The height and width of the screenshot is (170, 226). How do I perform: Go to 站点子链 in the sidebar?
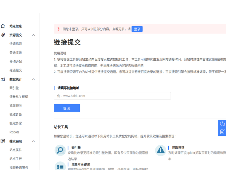coord(16,159)
